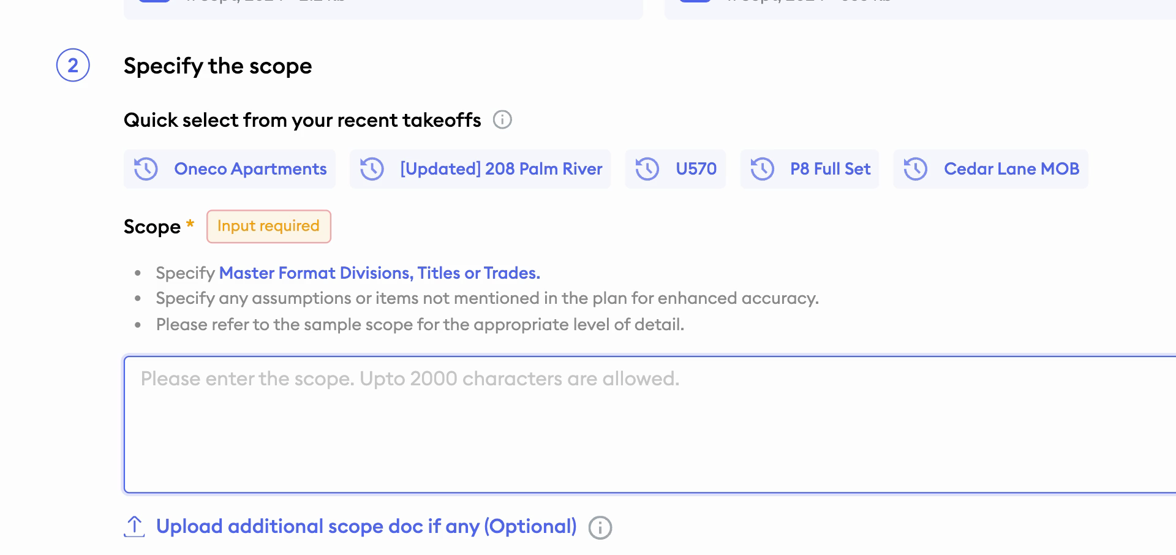Pick the U570 recent takeoff
Viewport: 1176px width, 555px height.
click(x=676, y=169)
